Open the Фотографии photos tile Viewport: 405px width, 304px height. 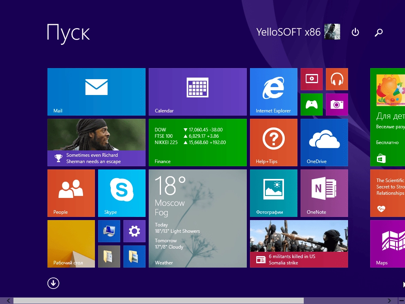[274, 193]
